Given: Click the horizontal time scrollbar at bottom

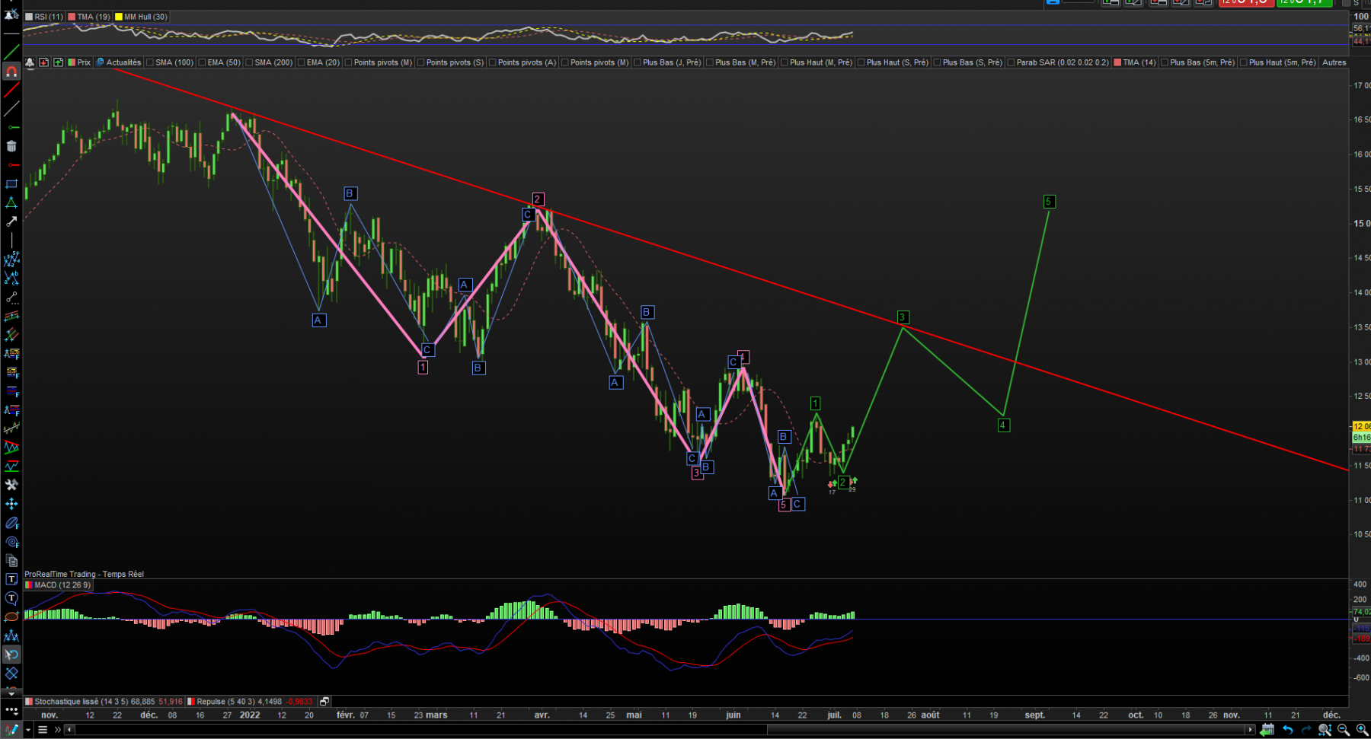Looking at the screenshot, I should [660, 729].
